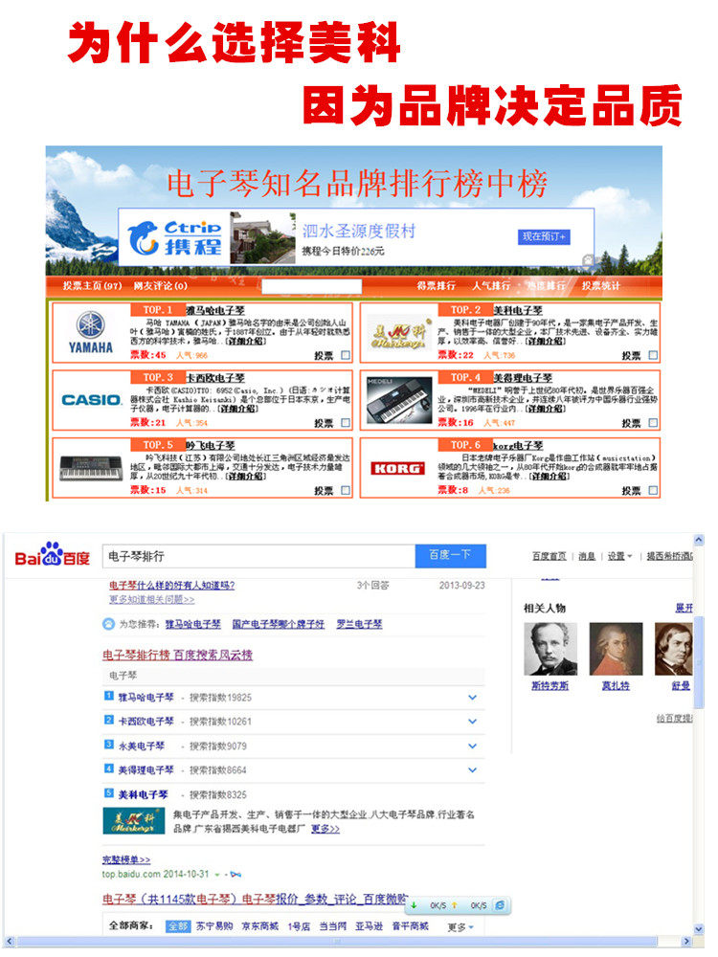Click the portrait of 斯特劳斯
This screenshot has width=718, height=957.
coord(550,649)
